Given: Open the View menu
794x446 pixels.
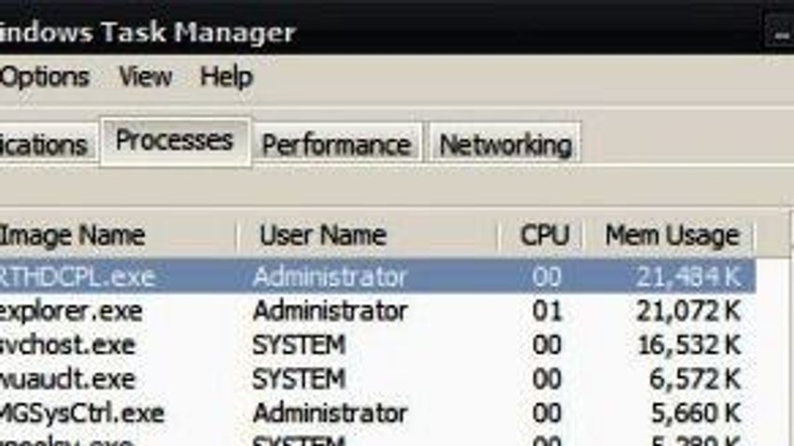Looking at the screenshot, I should tap(146, 77).
